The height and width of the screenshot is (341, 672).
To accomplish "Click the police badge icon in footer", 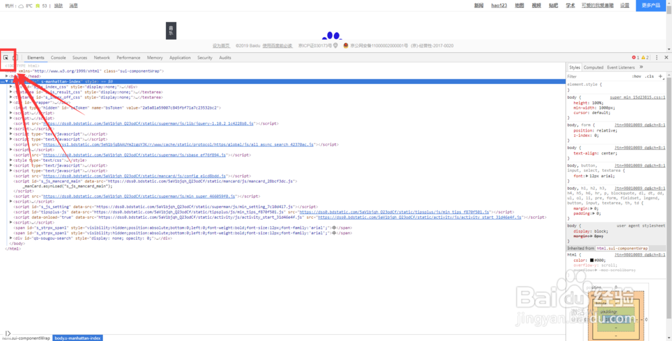I will click(x=345, y=46).
